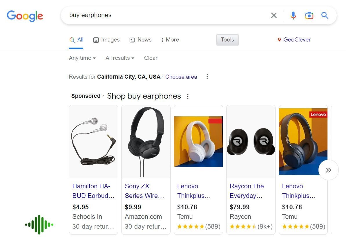
Task: Expand the Any time dropdown
Action: click(x=82, y=58)
